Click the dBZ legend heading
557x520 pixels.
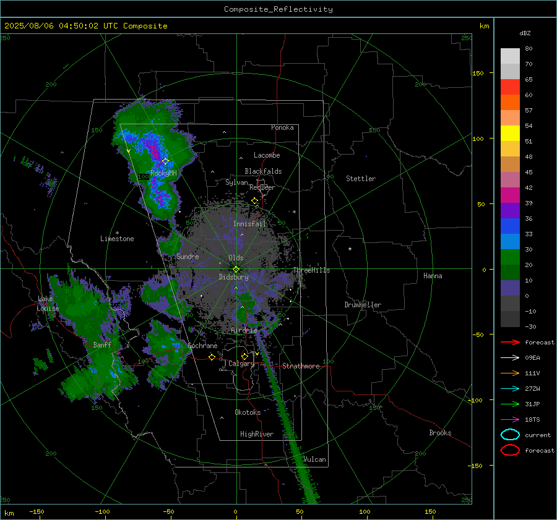pyautogui.click(x=525, y=33)
